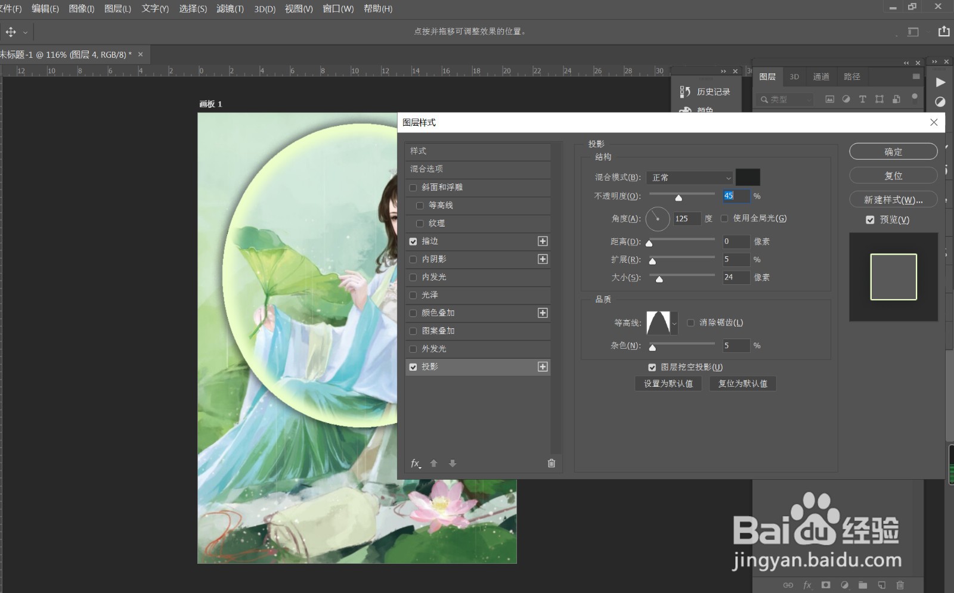This screenshot has height=593, width=954.
Task: Enable the 内阴影 effect checkbox
Action: tap(413, 259)
